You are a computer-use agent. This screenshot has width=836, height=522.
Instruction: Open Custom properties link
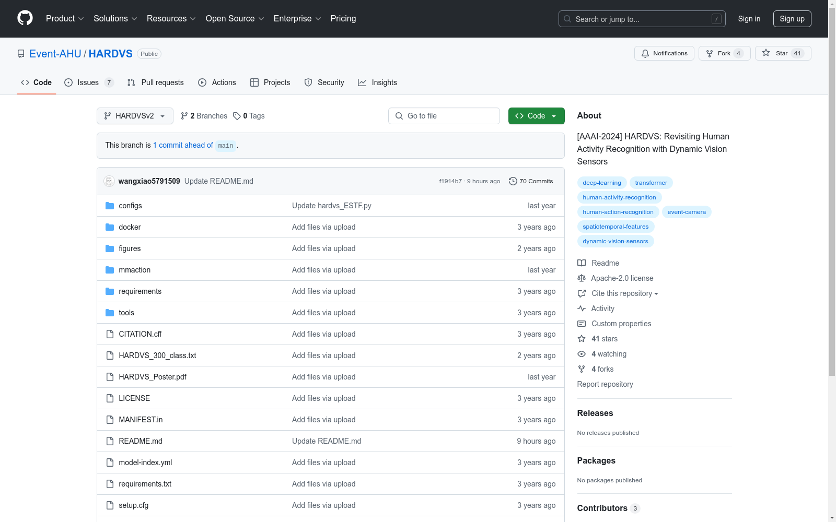(x=621, y=324)
